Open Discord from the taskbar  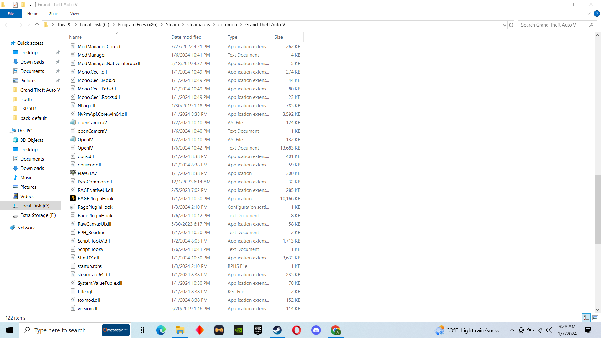[x=316, y=330]
